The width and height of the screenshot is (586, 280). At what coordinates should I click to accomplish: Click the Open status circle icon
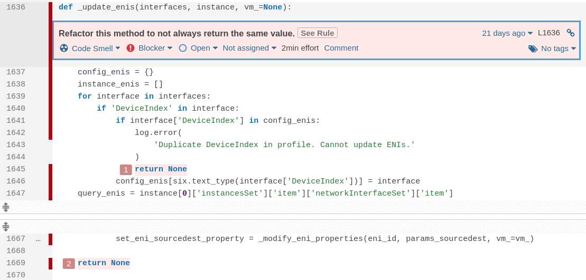(x=183, y=48)
